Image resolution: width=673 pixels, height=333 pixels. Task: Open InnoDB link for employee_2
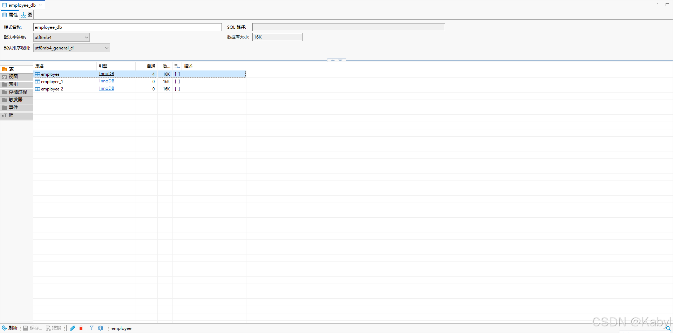[107, 88]
